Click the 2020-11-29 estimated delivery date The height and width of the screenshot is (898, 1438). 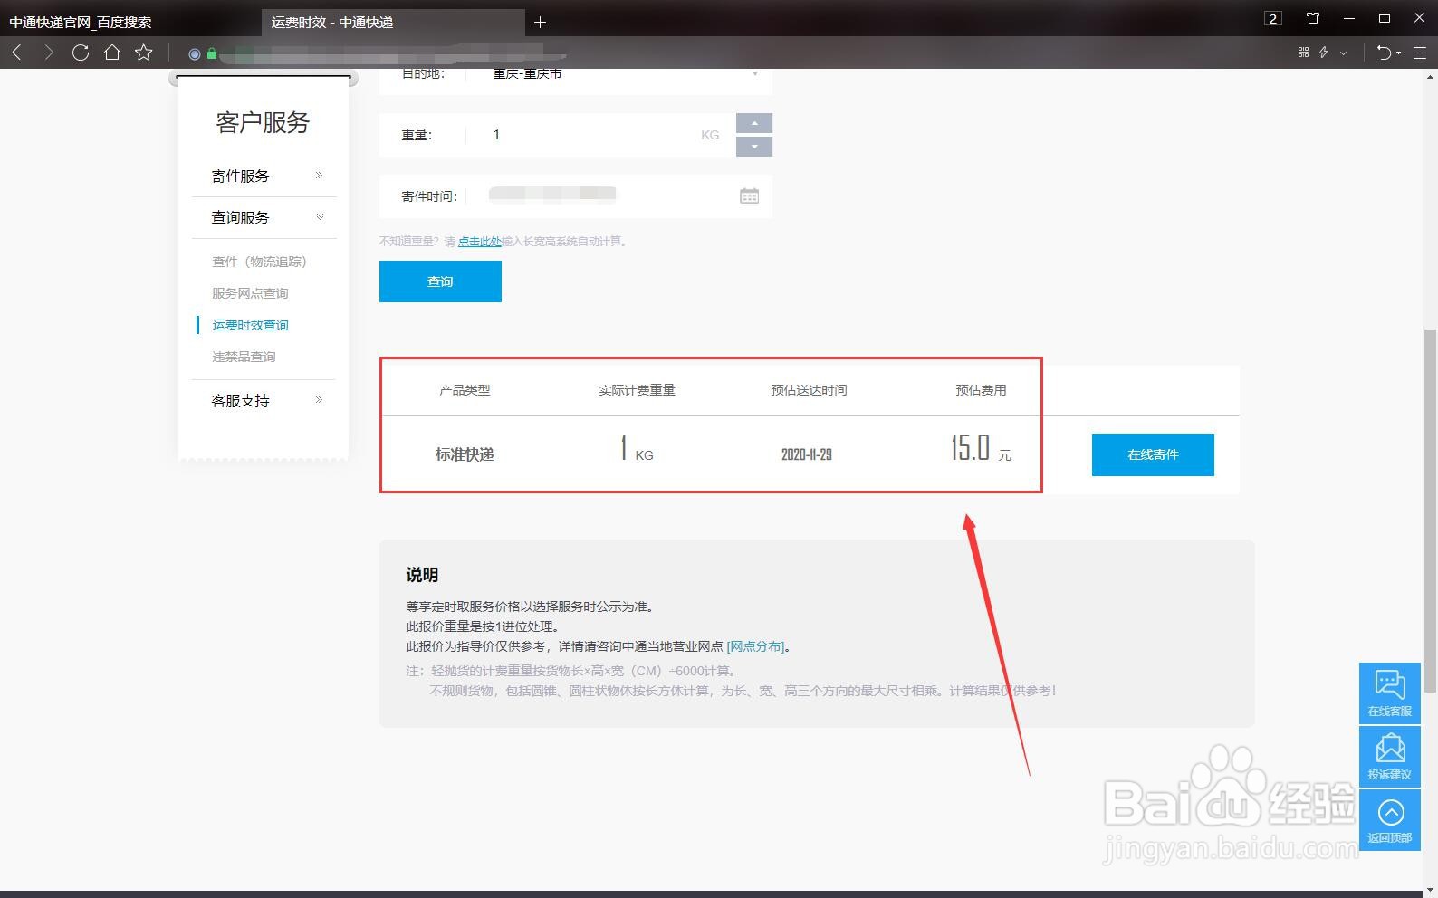(x=807, y=454)
